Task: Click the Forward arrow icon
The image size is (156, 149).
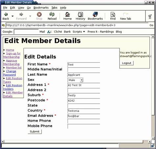Action: click(x=21, y=14)
